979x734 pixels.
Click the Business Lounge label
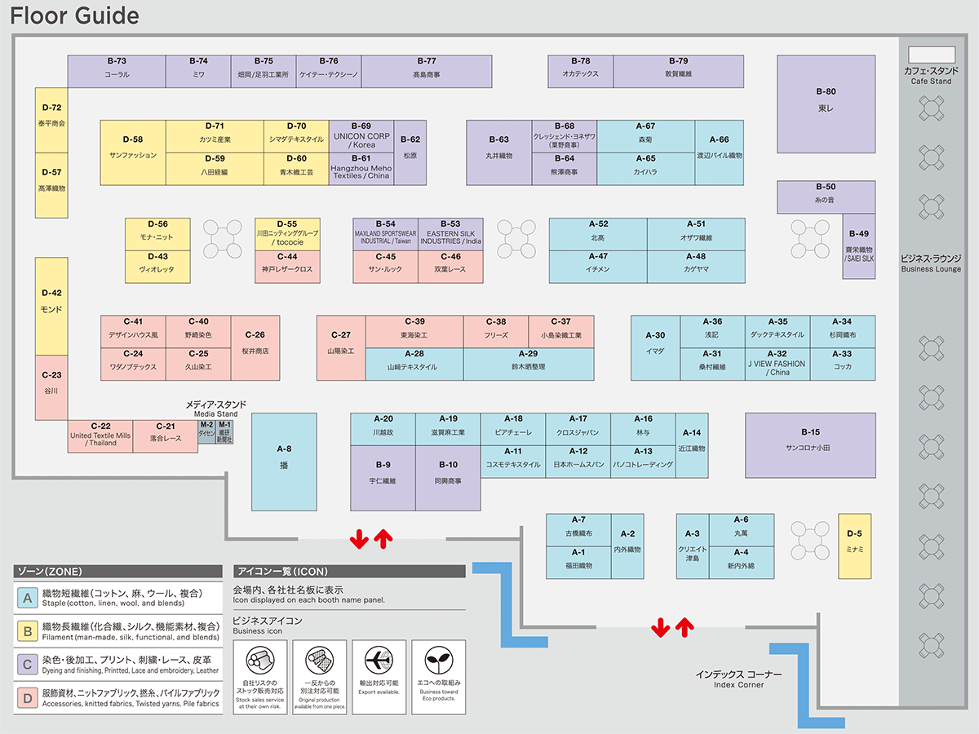(x=931, y=263)
